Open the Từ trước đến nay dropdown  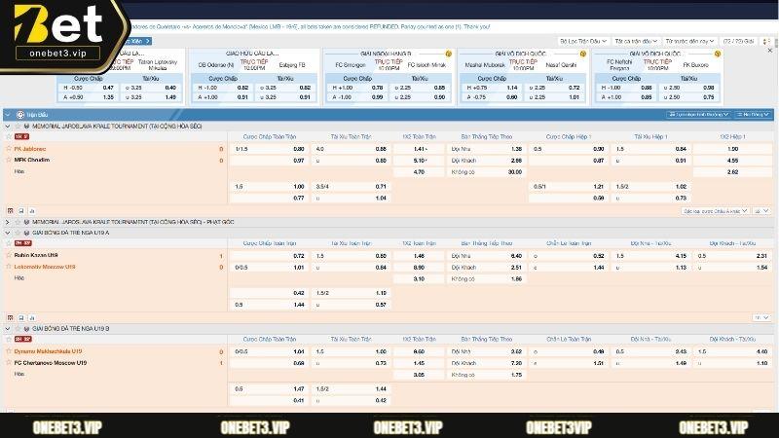click(690, 41)
